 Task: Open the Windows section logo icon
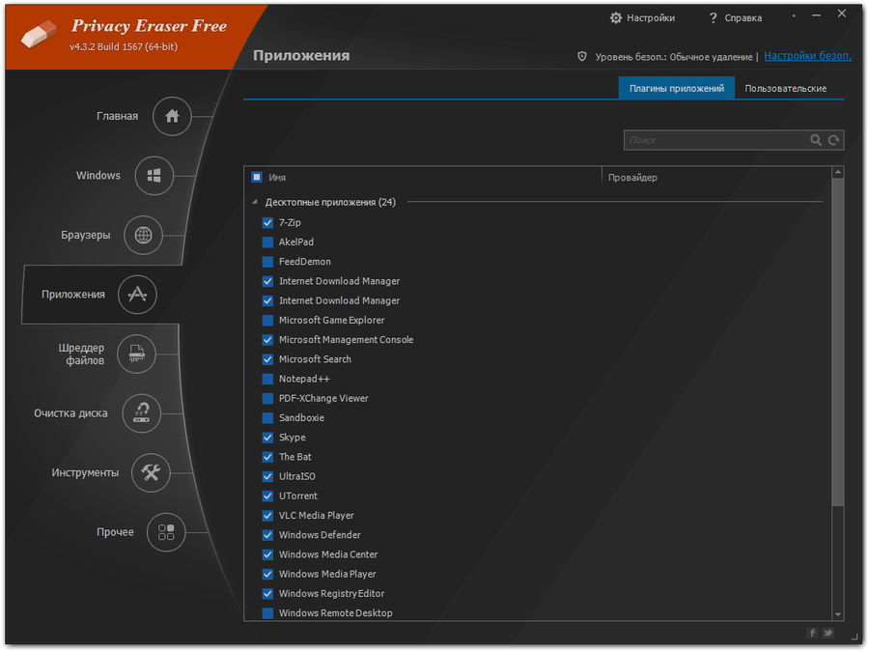154,176
